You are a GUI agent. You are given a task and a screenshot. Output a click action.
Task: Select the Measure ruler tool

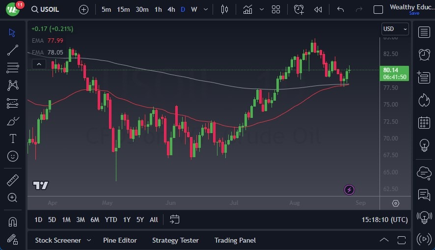pyautogui.click(x=13, y=180)
